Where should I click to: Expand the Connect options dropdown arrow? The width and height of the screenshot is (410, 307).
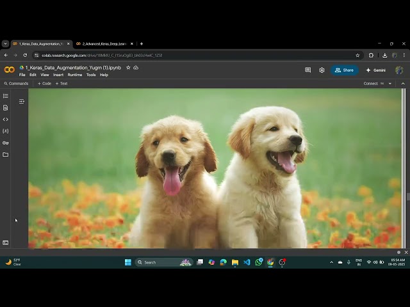(x=390, y=84)
